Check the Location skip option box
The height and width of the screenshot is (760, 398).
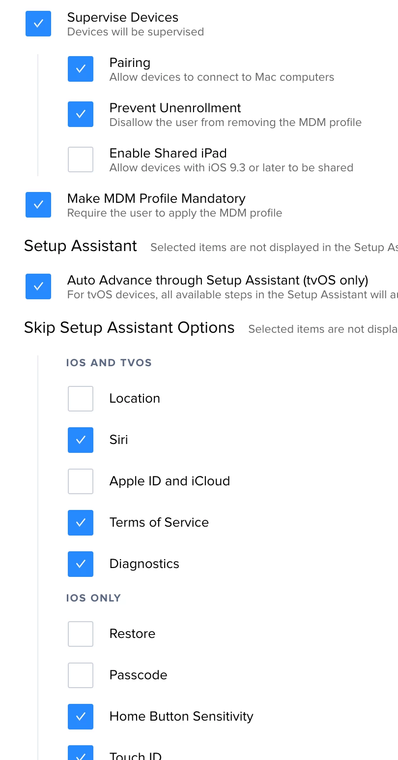click(81, 399)
